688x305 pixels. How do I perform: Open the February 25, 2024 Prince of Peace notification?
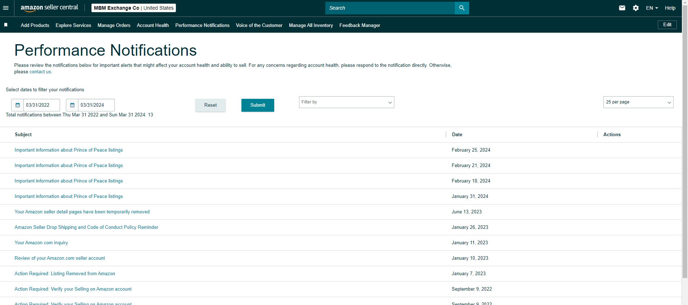69,150
